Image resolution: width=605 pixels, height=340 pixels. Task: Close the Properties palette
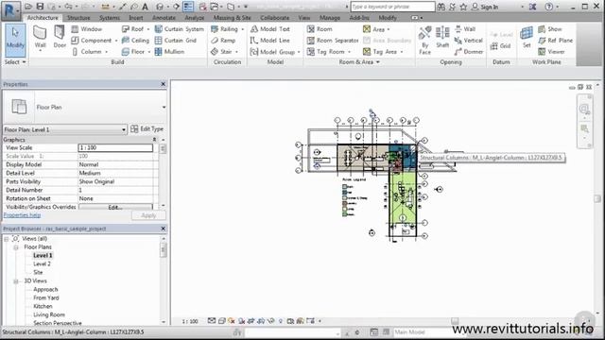pos(163,84)
